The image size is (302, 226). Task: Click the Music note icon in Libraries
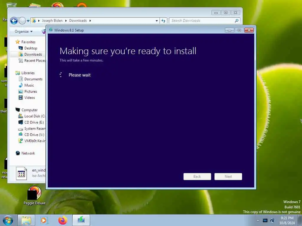[21, 85]
